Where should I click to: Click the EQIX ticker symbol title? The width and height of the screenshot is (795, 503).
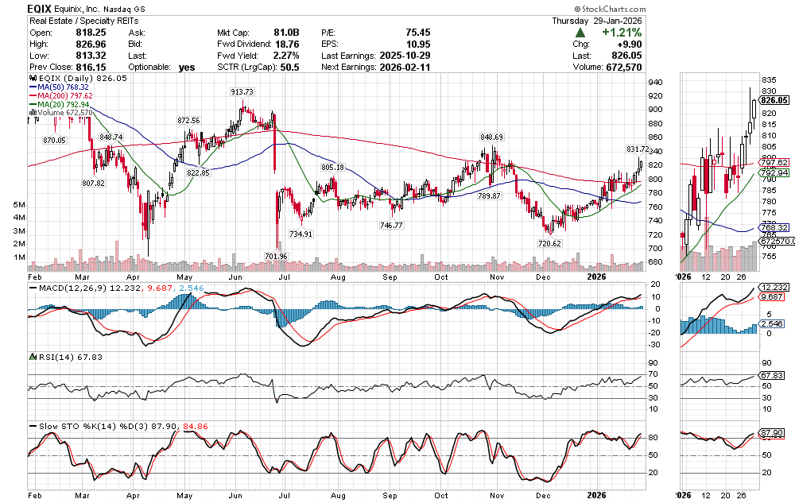41,7
